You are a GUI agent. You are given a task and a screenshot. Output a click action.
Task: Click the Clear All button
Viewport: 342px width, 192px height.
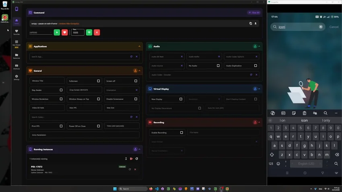254,12
